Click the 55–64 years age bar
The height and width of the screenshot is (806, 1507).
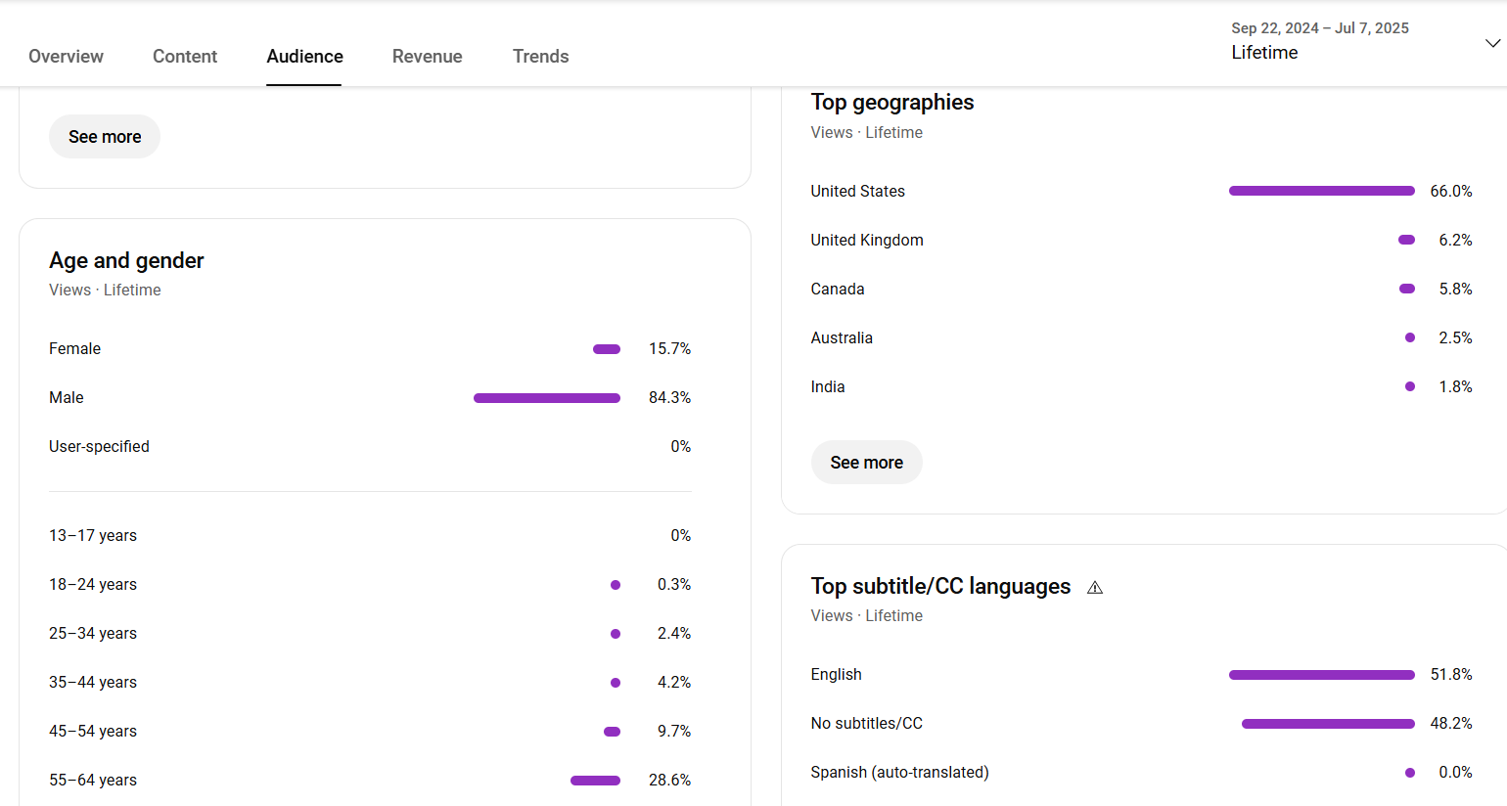pyautogui.click(x=595, y=781)
